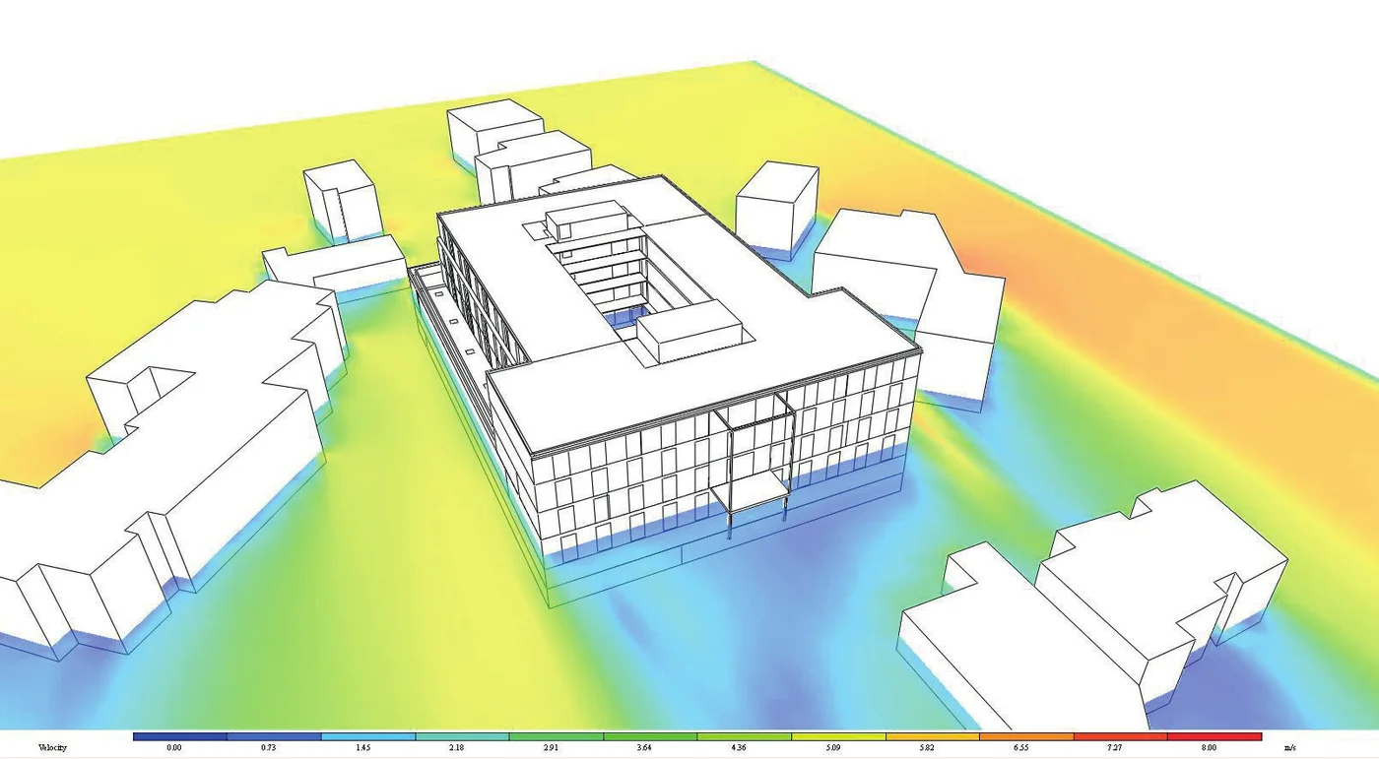Click the dark blue legend swatch above 0.00

tap(179, 735)
